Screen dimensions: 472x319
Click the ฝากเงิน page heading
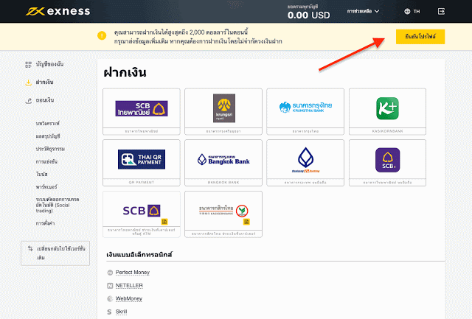(x=125, y=72)
